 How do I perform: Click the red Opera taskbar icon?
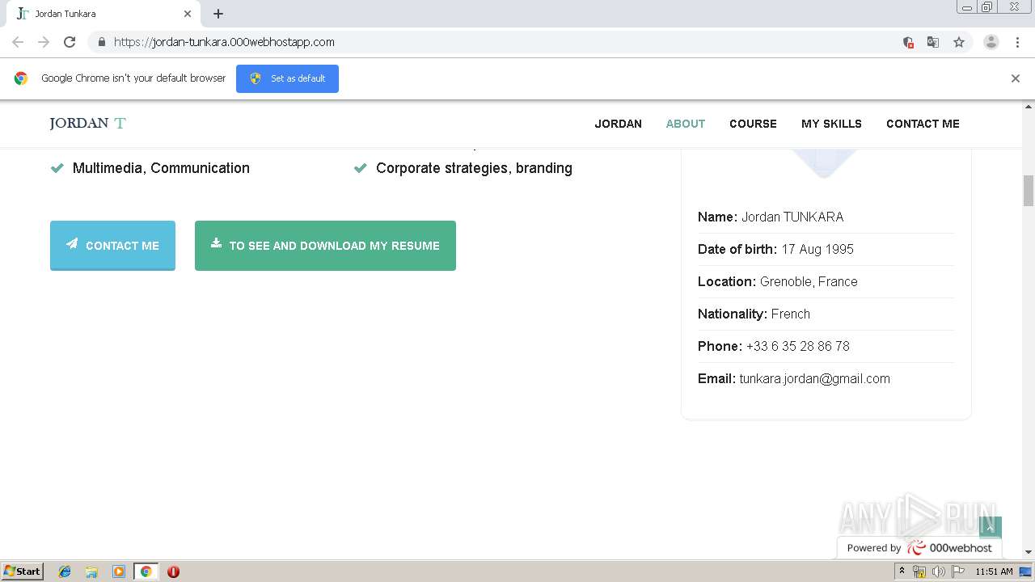point(173,571)
